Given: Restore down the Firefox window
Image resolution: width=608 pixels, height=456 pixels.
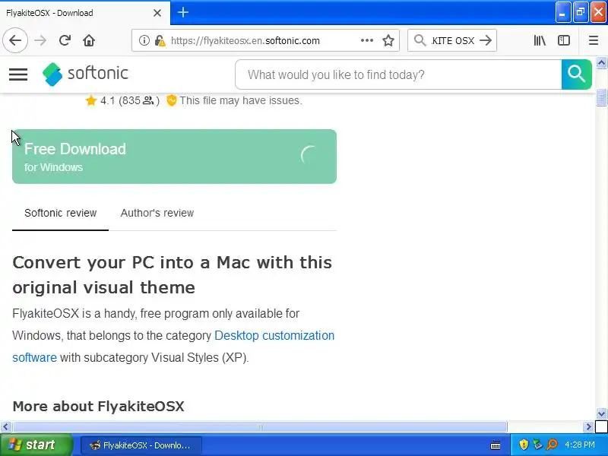Looking at the screenshot, I should (581, 12).
